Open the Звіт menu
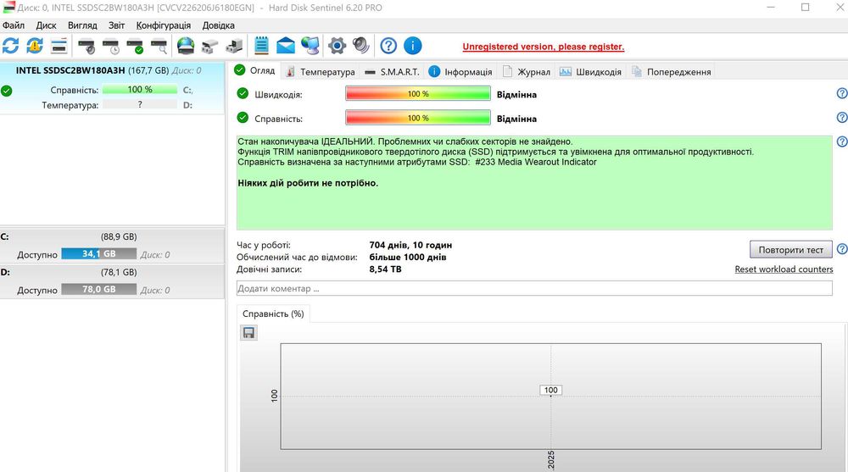Screen dimensions: 848x472 pos(116,25)
